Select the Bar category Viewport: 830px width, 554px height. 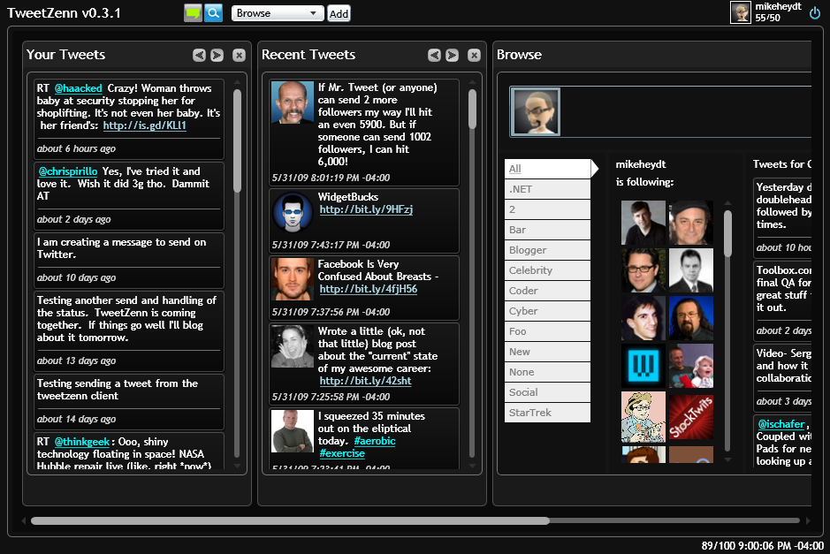[x=547, y=230]
